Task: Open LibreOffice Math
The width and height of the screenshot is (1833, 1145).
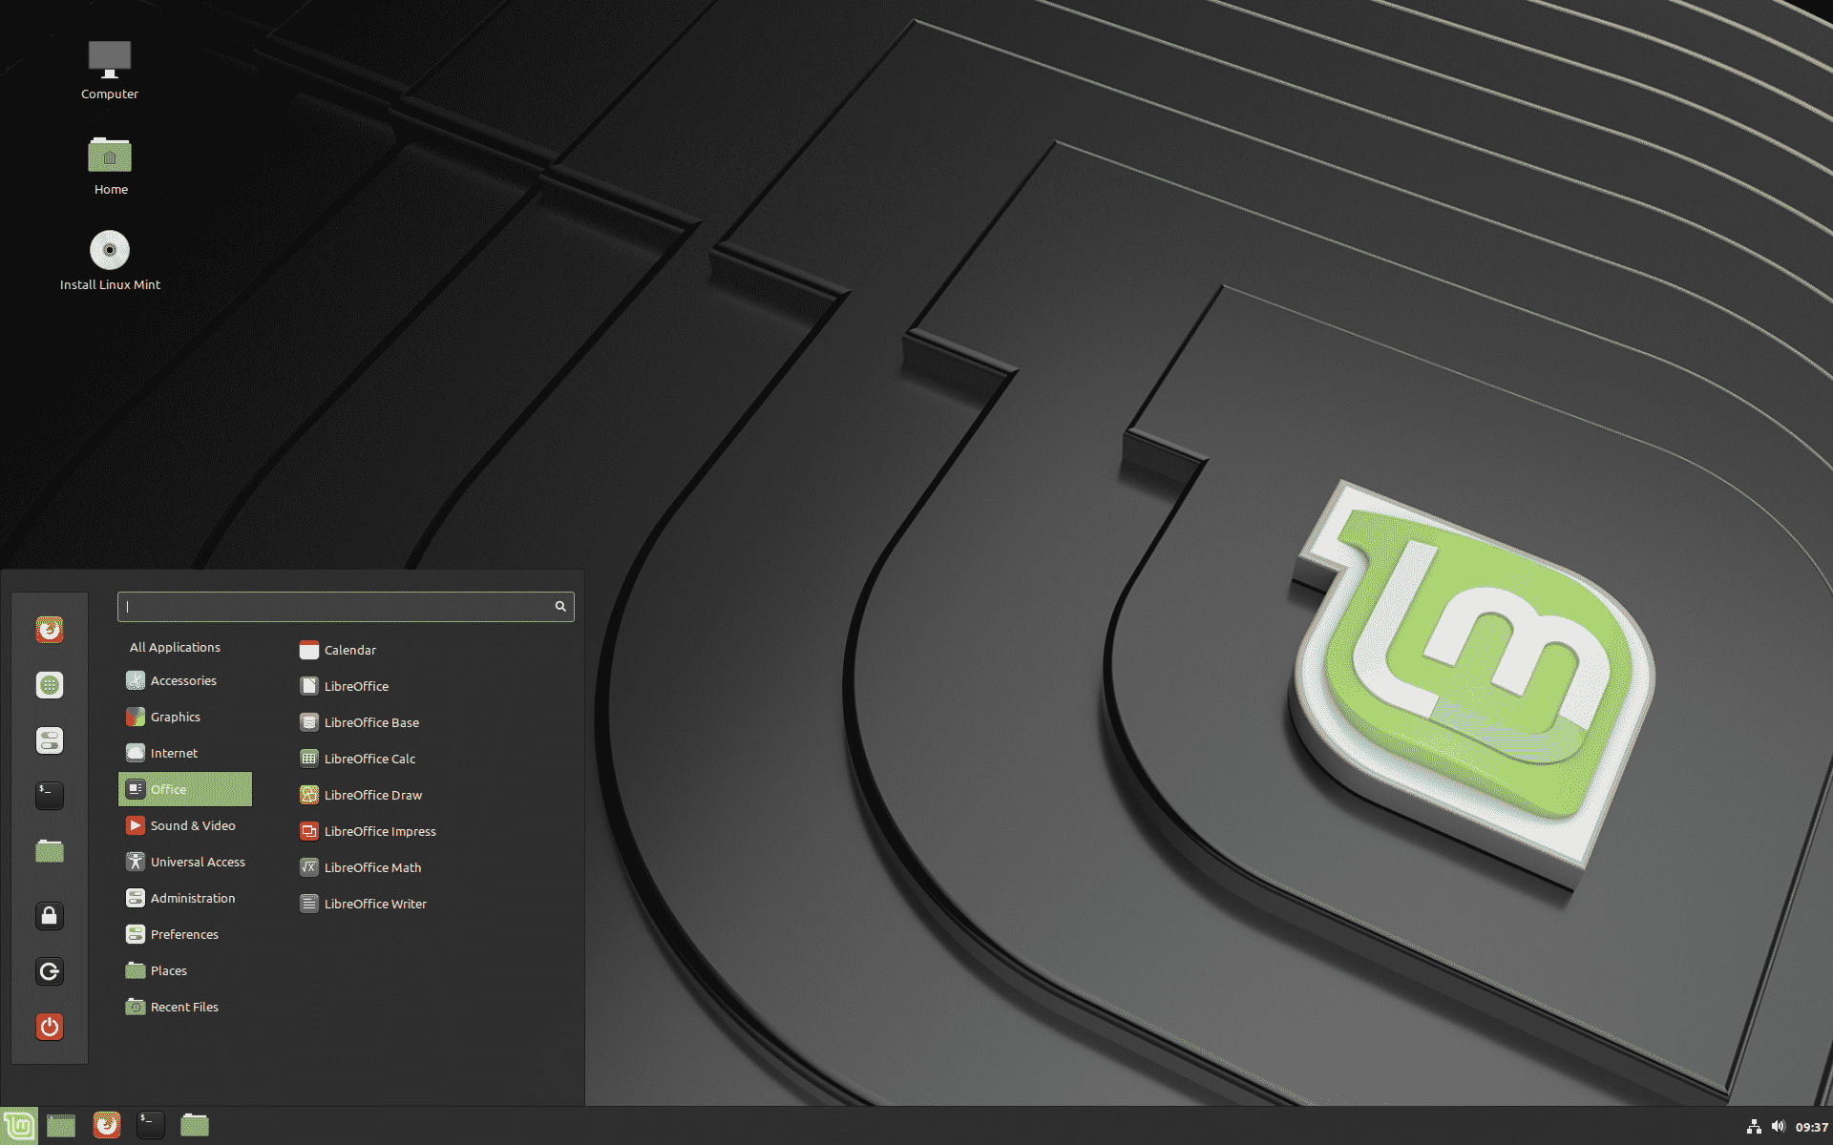Action: tap(372, 866)
